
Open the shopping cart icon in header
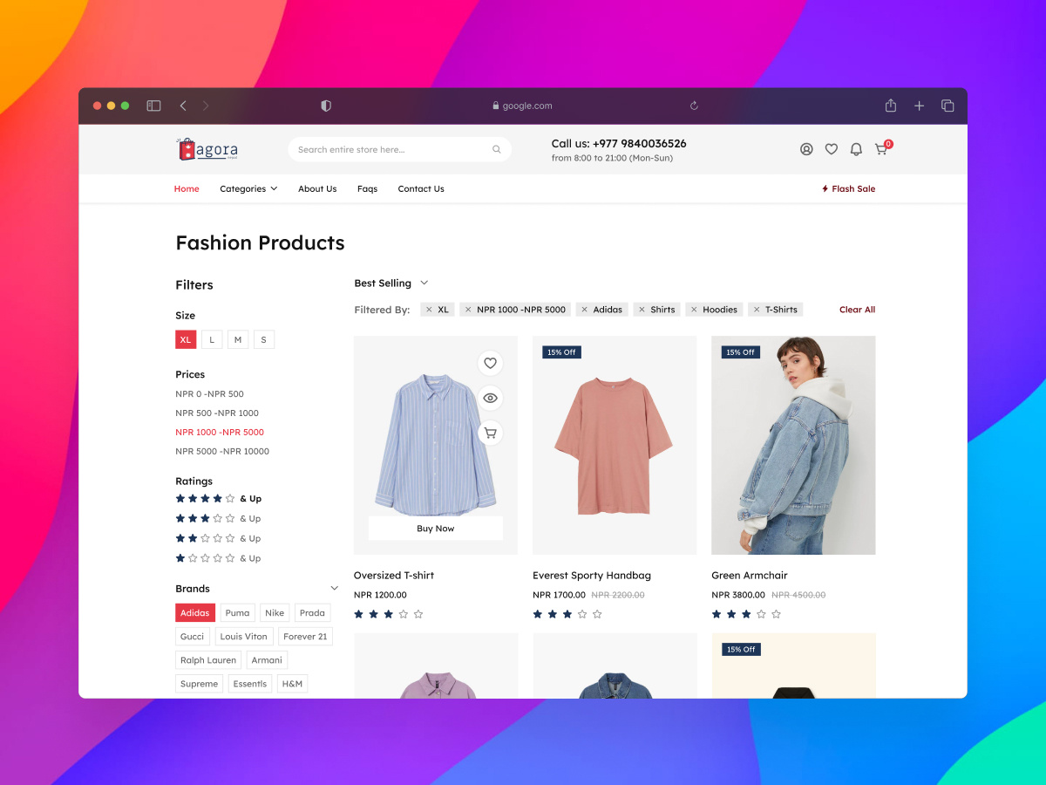coord(881,149)
